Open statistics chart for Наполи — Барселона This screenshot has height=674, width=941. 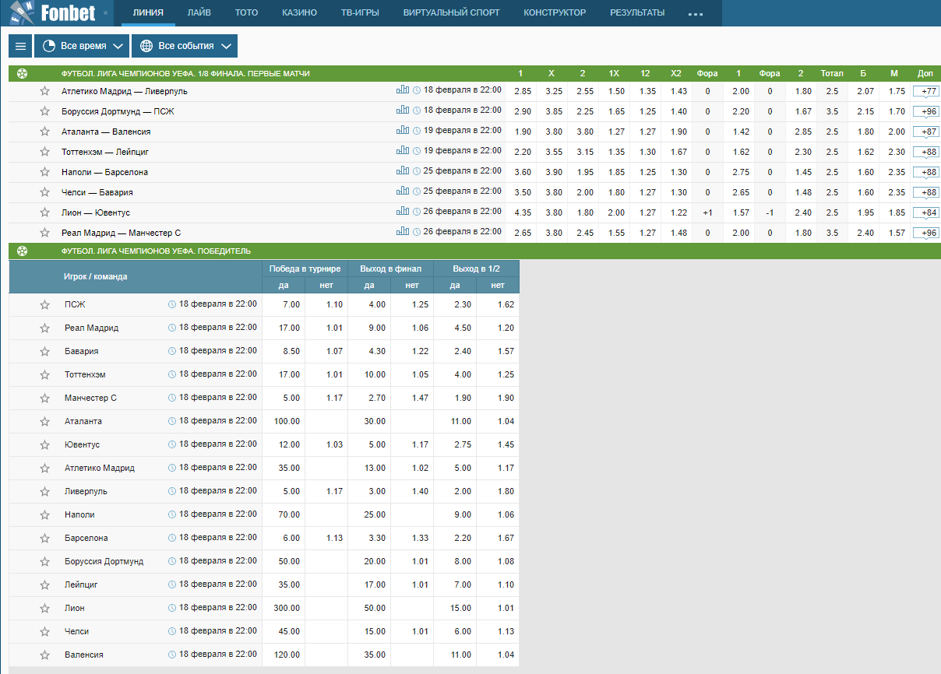[x=403, y=170]
